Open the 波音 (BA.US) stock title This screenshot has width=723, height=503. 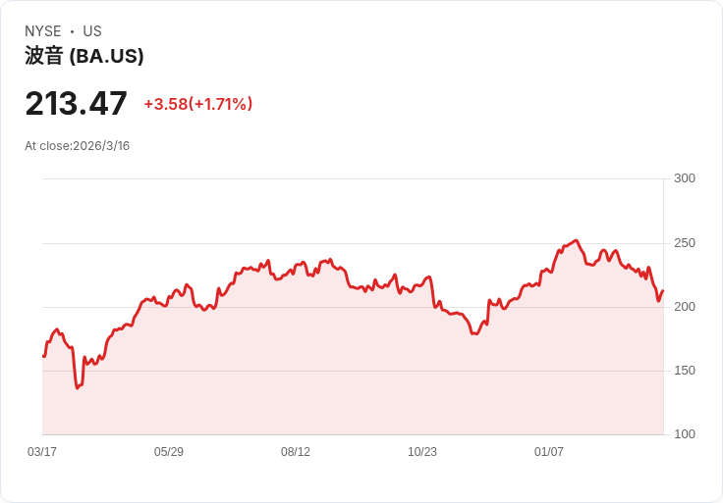(x=84, y=56)
